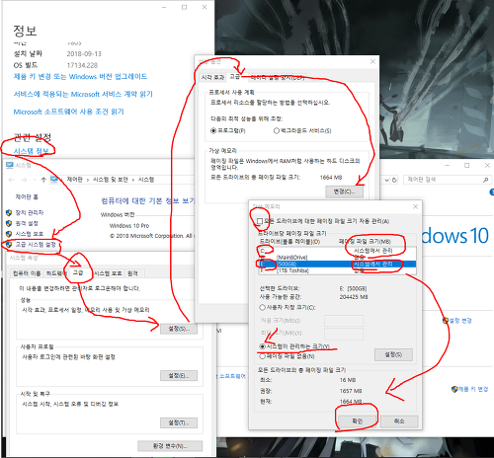The image size is (494, 458).
Task: Go back with the System window back arrow
Action: point(11,180)
